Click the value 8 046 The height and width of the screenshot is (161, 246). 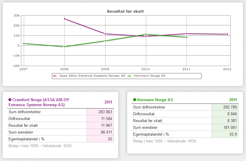click(232, 114)
